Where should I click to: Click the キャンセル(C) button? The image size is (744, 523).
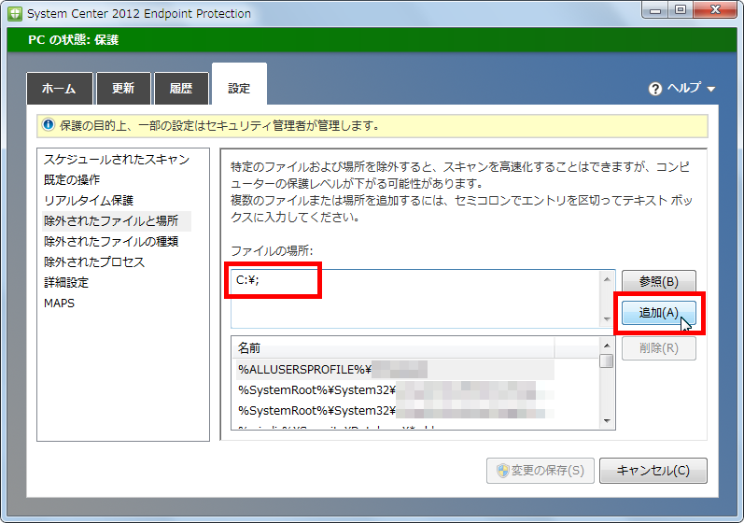coord(653,471)
